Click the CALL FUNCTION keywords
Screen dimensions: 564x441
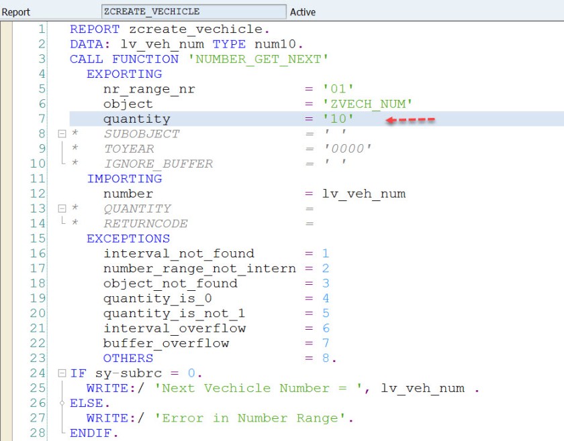[x=124, y=59]
